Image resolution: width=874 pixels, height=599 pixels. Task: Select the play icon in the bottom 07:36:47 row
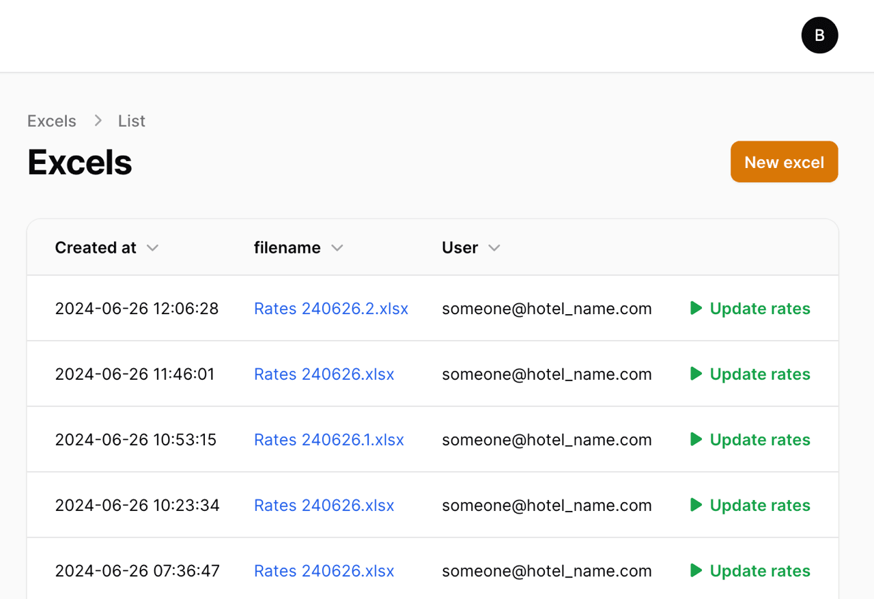[x=696, y=570]
